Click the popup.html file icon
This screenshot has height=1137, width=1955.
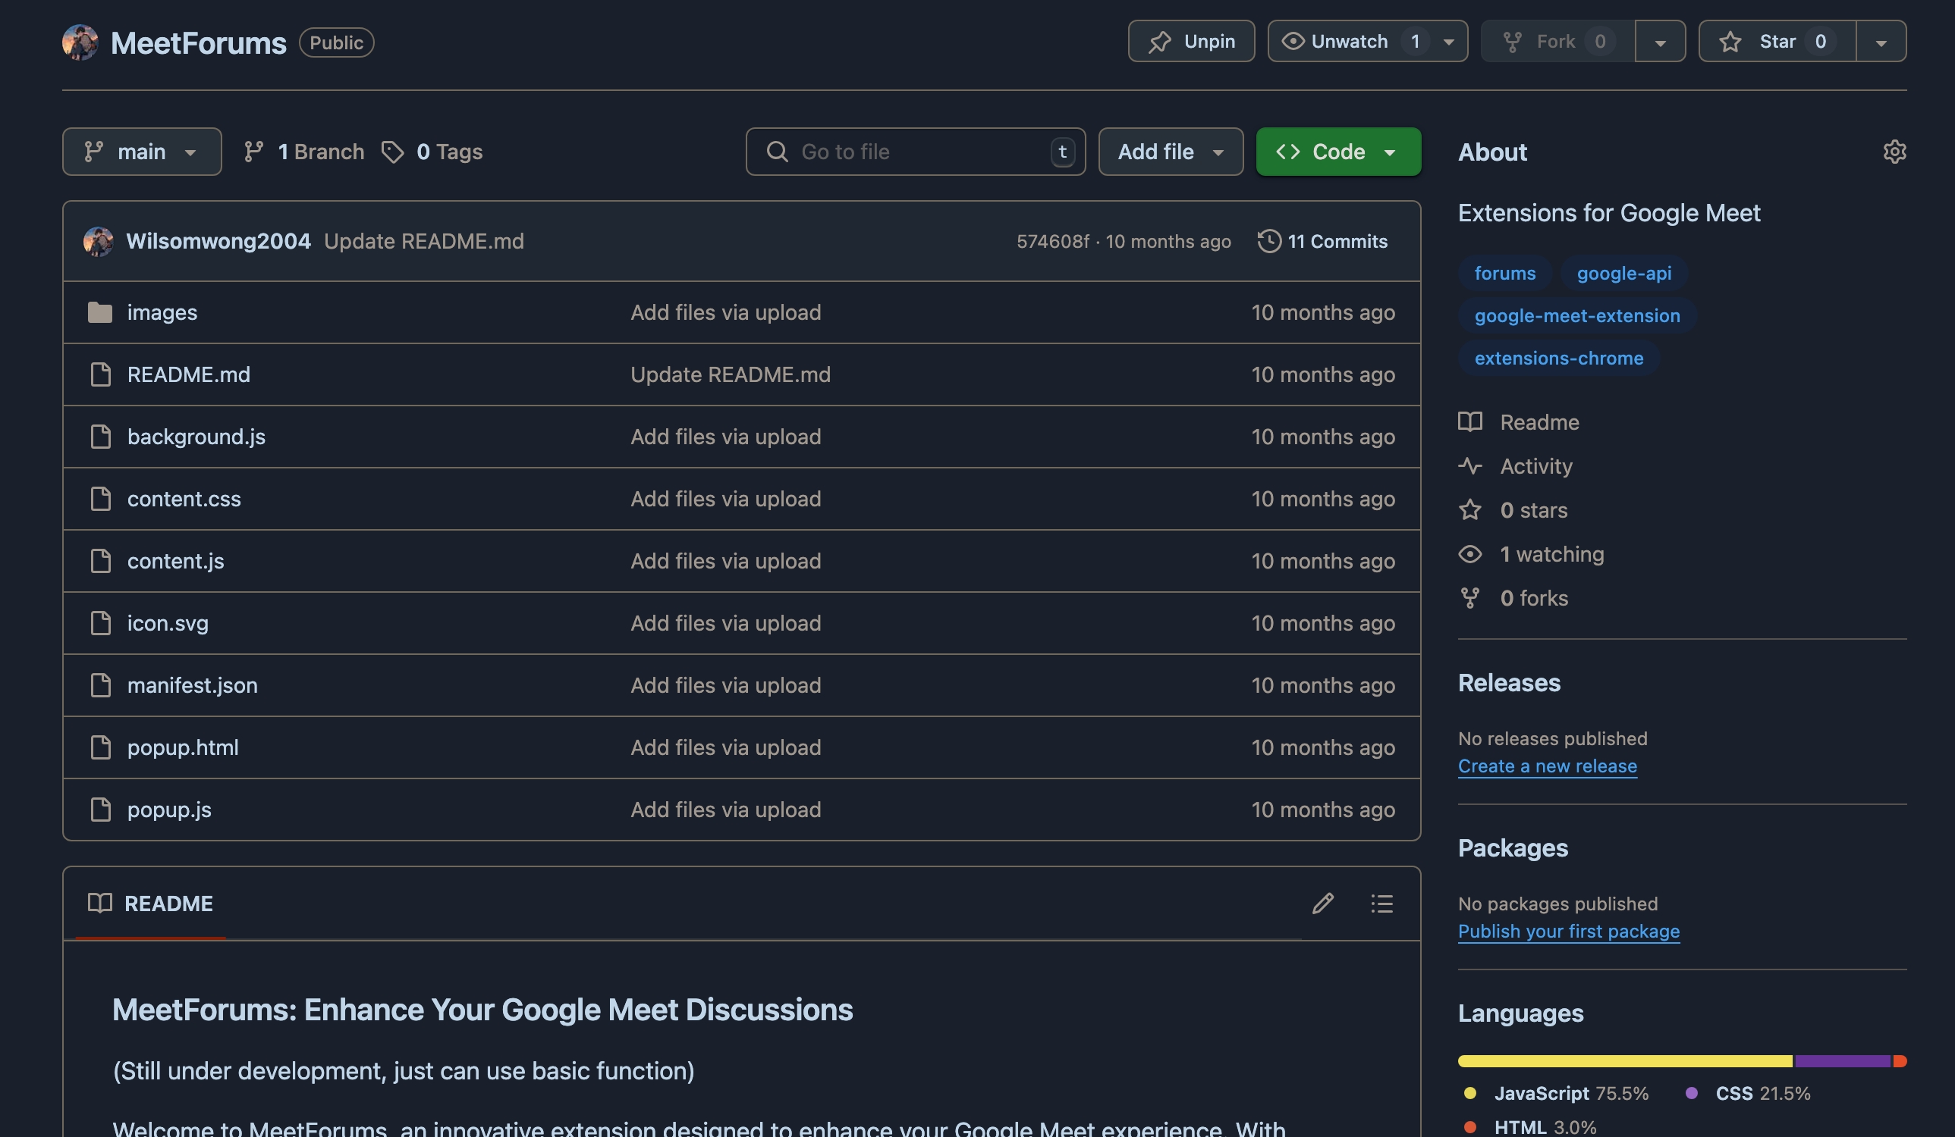pos(100,747)
